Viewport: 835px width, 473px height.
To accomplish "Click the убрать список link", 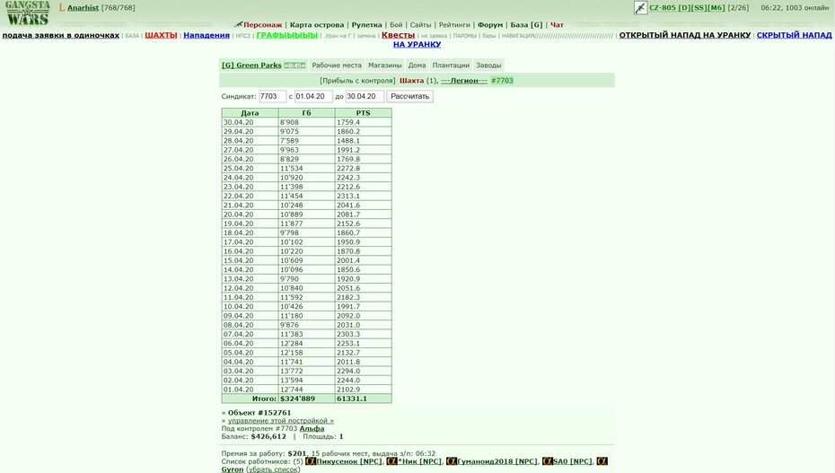I will 273,469.
